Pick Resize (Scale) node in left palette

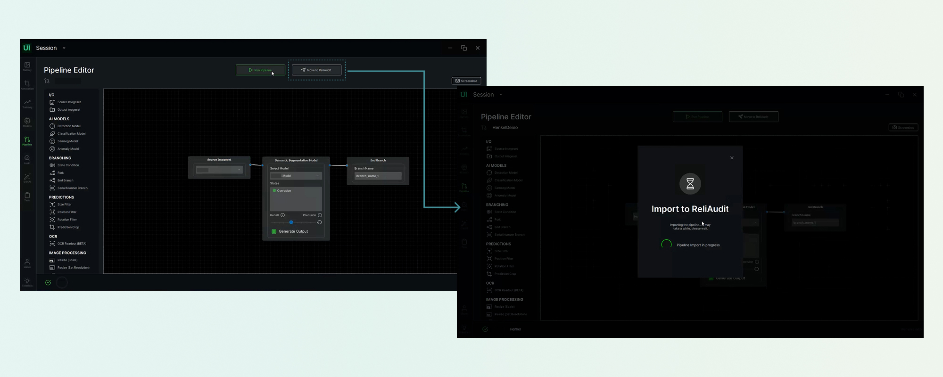tap(63, 260)
